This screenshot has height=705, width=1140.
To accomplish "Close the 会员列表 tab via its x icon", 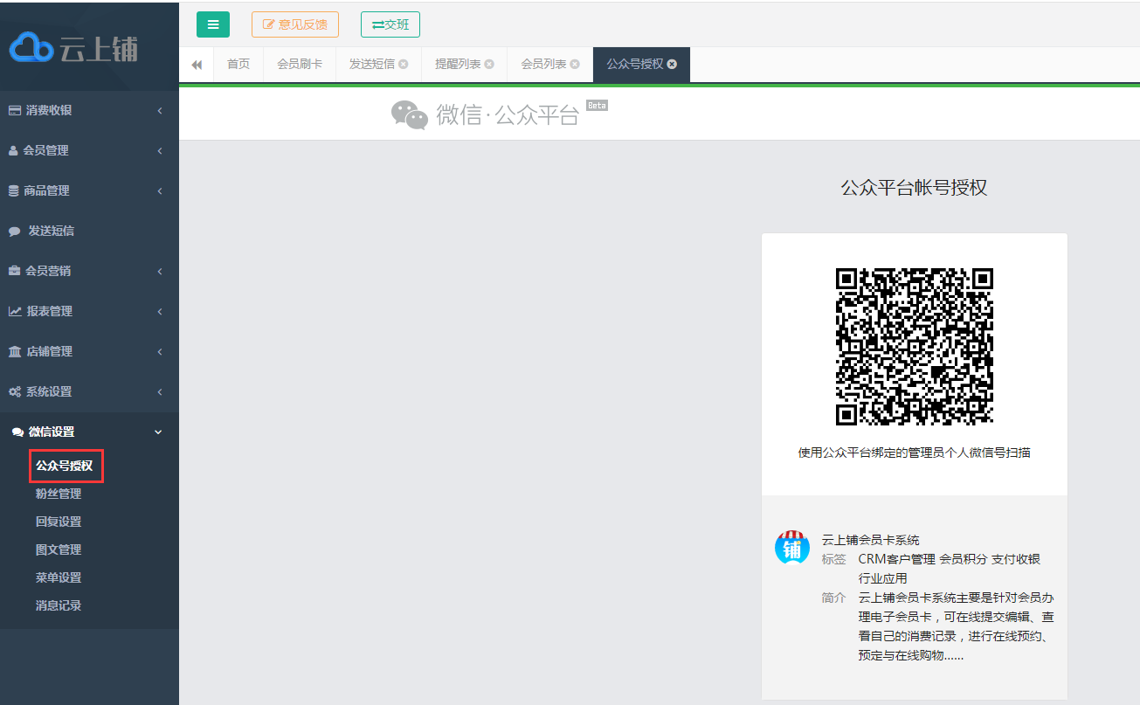I will (x=575, y=65).
